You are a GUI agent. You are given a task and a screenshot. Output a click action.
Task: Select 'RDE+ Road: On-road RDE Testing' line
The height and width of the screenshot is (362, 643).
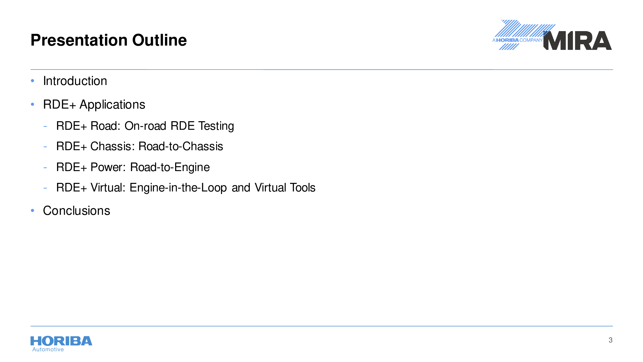coord(145,126)
